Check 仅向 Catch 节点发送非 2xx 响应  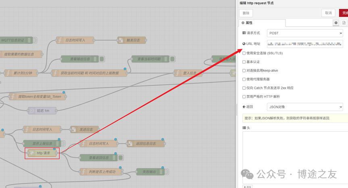244,88
